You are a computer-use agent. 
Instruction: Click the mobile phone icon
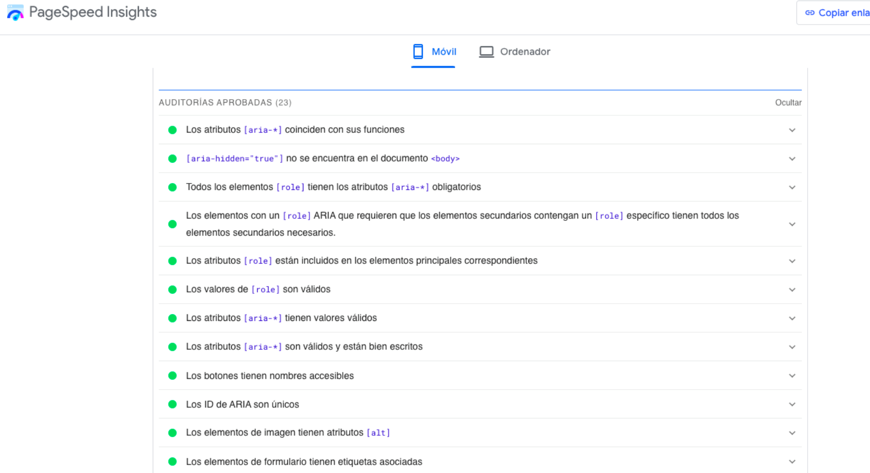[x=418, y=52]
